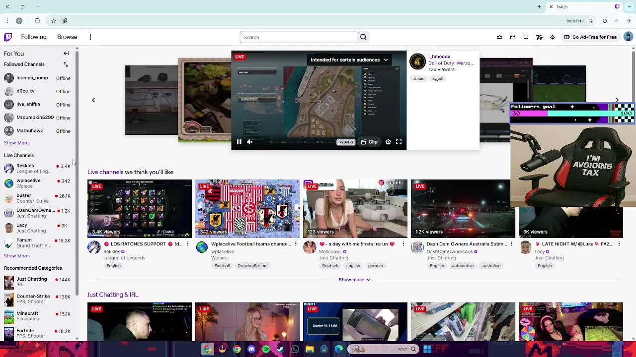Go to previous carousel stream
The height and width of the screenshot is (357, 636).
tap(93, 100)
